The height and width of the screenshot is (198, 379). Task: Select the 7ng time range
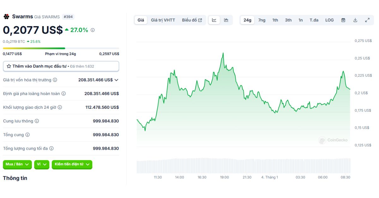point(262,20)
